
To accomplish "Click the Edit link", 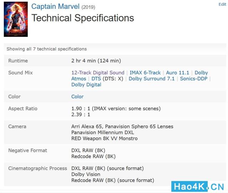I will point(222,4).
